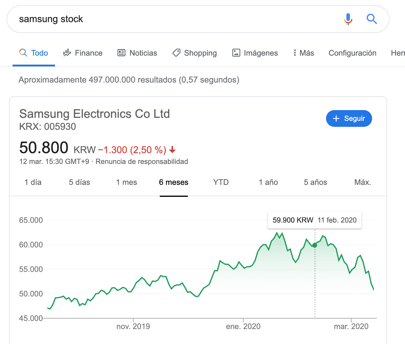Viewport: 405px width, 344px height.
Task: Show the Máx. chart range
Action: (x=363, y=182)
